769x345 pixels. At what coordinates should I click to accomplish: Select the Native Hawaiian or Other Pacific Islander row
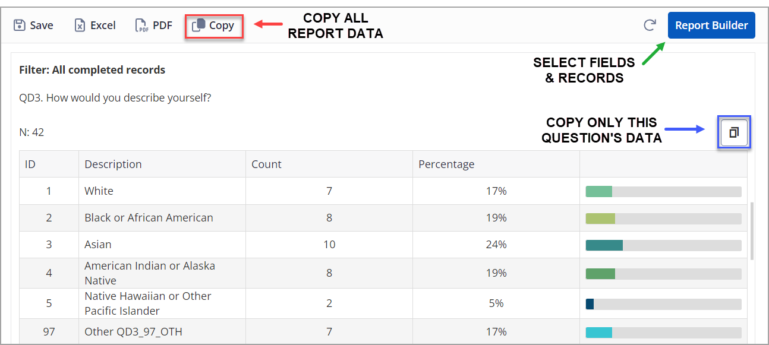click(x=383, y=303)
